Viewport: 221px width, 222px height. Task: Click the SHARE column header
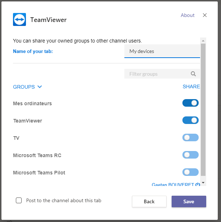(x=191, y=86)
